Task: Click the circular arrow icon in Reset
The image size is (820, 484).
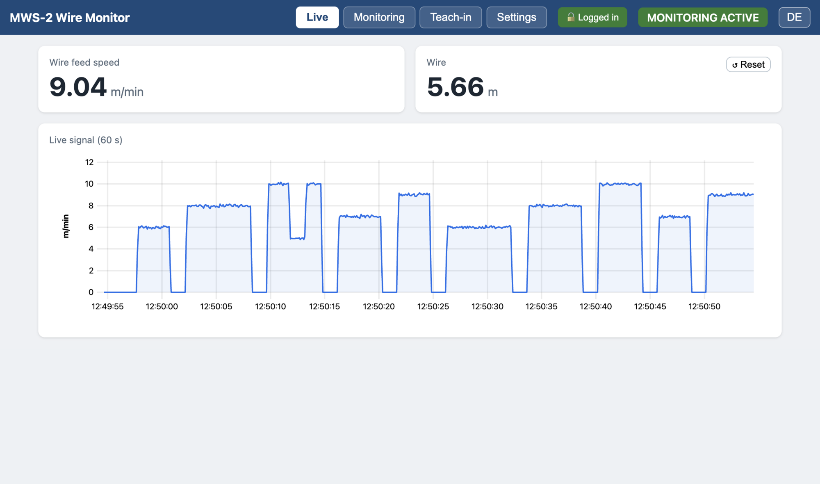Action: 735,65
